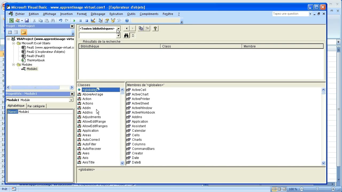
Task: Open the Fichier menu
Action: 20,14
